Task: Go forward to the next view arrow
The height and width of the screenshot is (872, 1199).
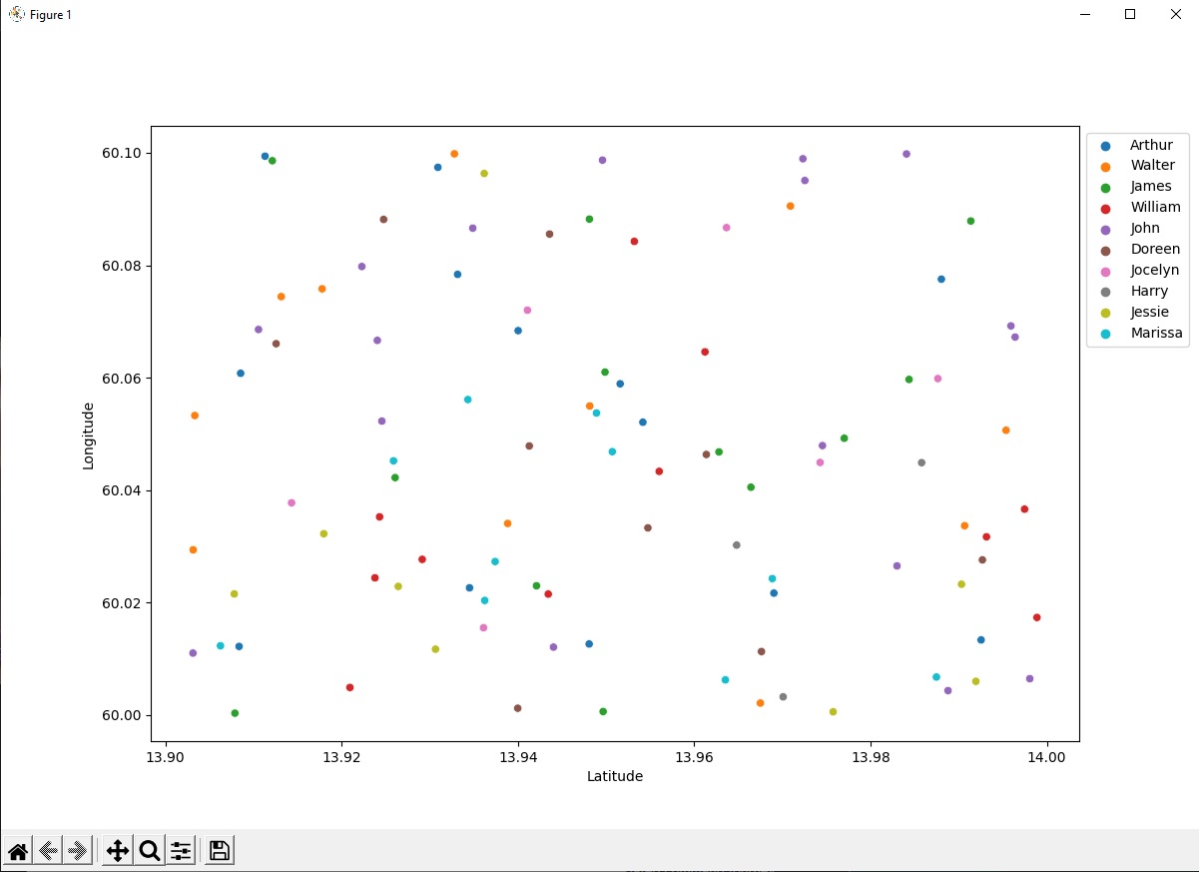Action: coord(79,851)
